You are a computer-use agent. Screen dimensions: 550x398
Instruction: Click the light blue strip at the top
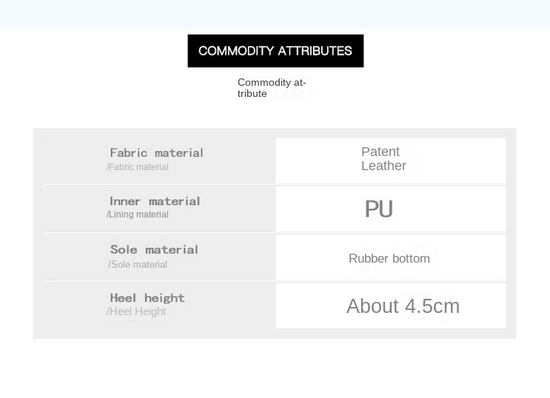[275, 14]
